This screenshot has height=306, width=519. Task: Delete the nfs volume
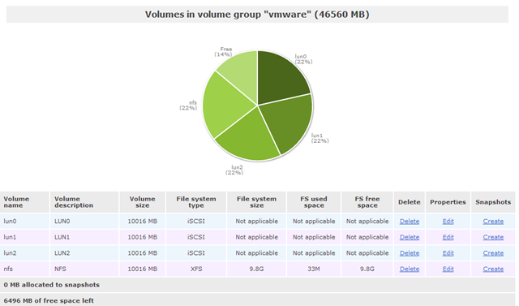(x=409, y=269)
